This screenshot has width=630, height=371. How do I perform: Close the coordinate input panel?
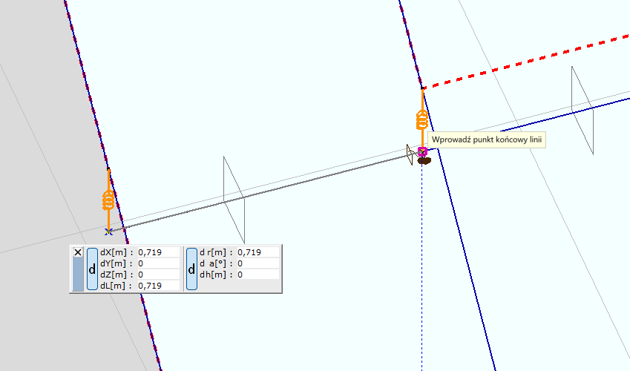[x=78, y=252]
